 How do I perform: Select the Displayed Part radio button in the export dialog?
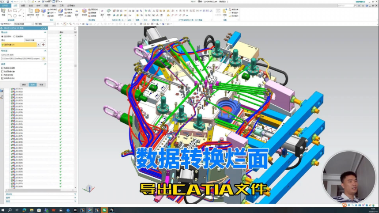(2, 37)
